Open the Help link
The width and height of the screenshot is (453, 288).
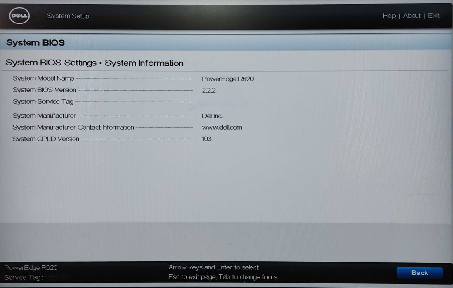389,16
